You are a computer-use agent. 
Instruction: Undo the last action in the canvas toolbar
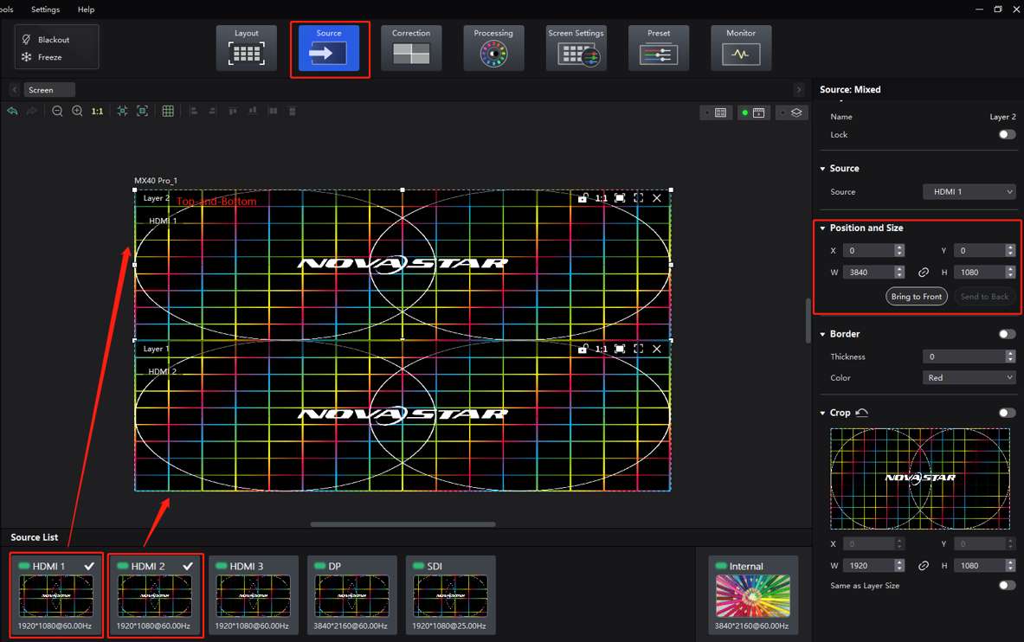[x=12, y=111]
